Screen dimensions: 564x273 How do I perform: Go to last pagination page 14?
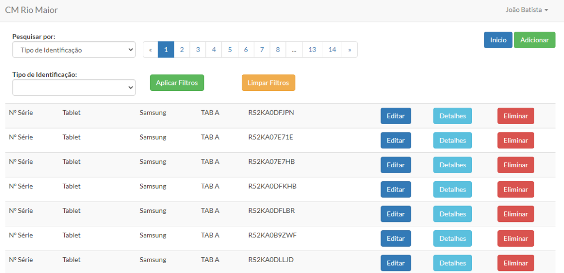point(332,50)
